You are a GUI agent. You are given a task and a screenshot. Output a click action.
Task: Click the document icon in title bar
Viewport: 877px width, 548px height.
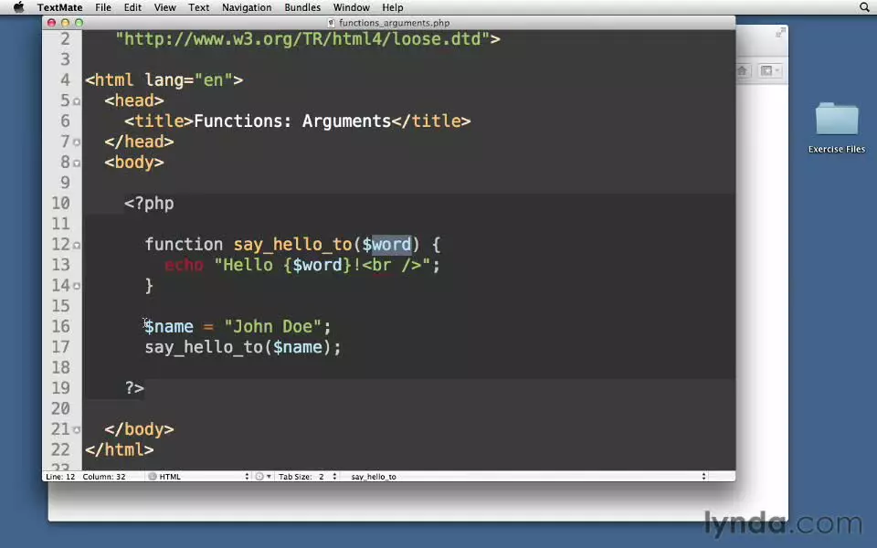(x=332, y=23)
